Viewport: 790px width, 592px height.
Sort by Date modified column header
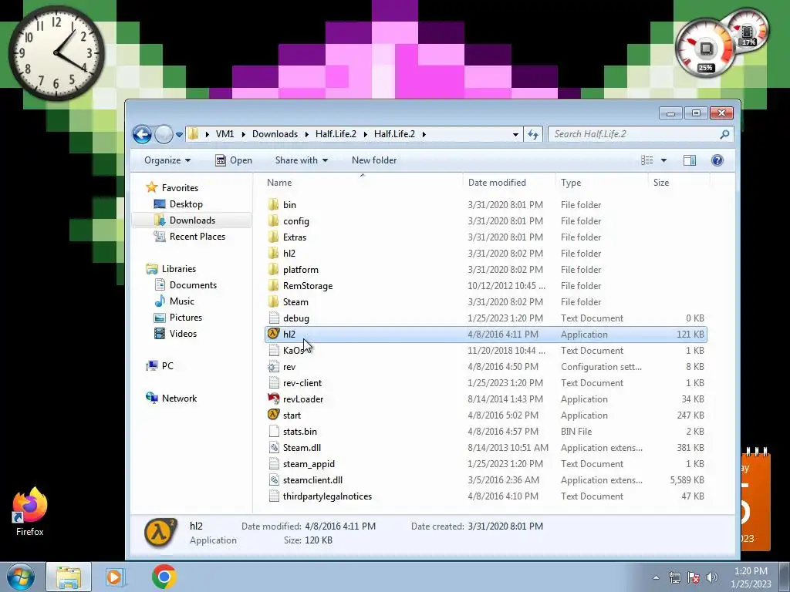pos(497,183)
